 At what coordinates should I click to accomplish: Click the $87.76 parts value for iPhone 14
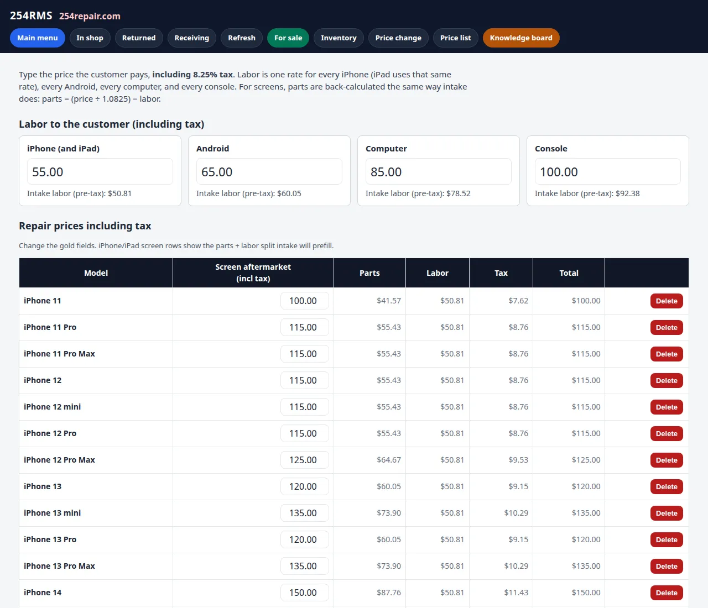(389, 593)
